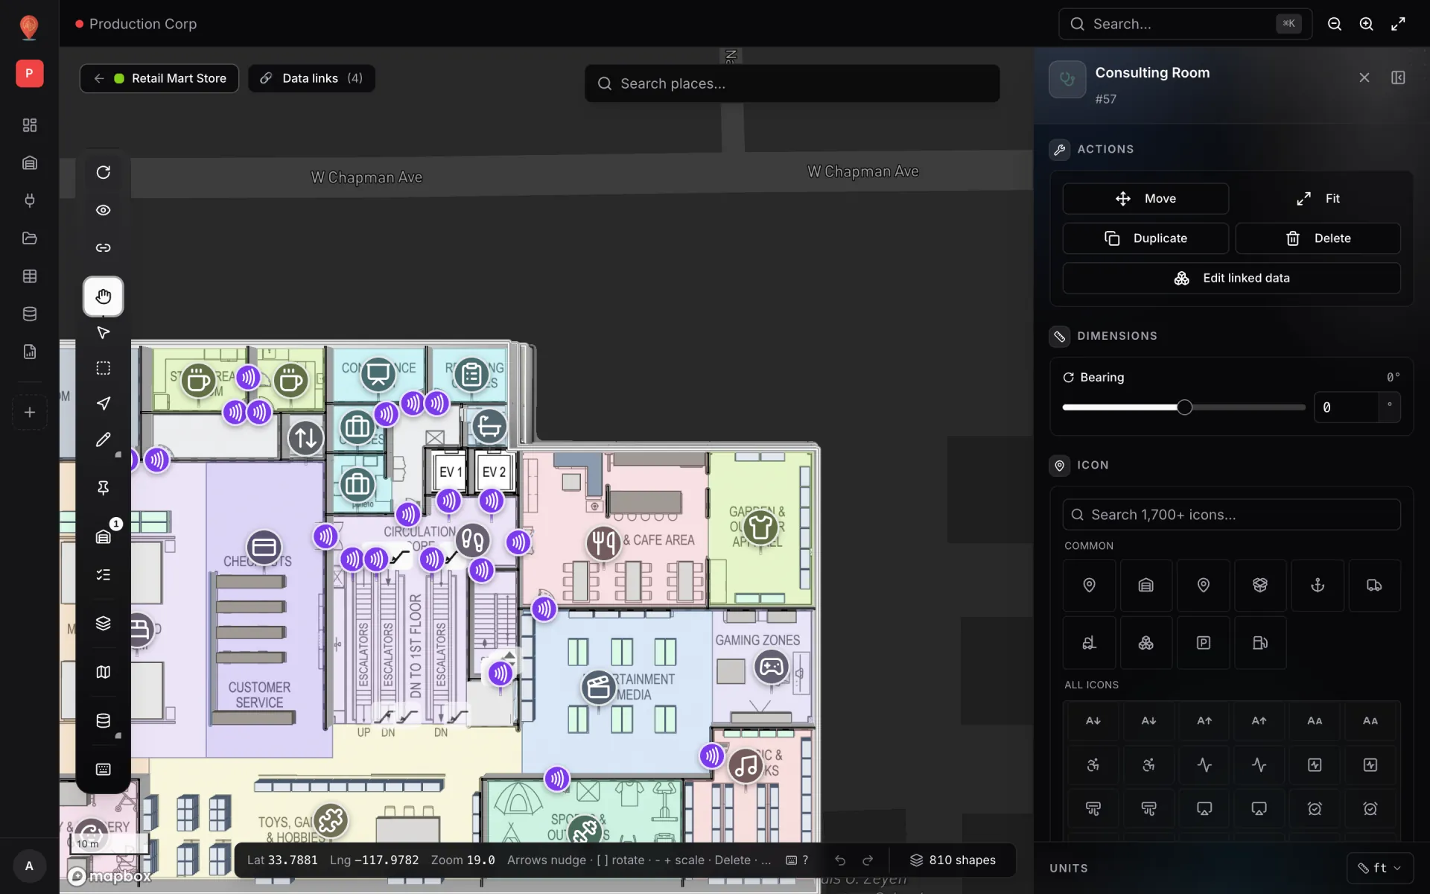Redo the last map edit
The image size is (1430, 894).
(868, 860)
